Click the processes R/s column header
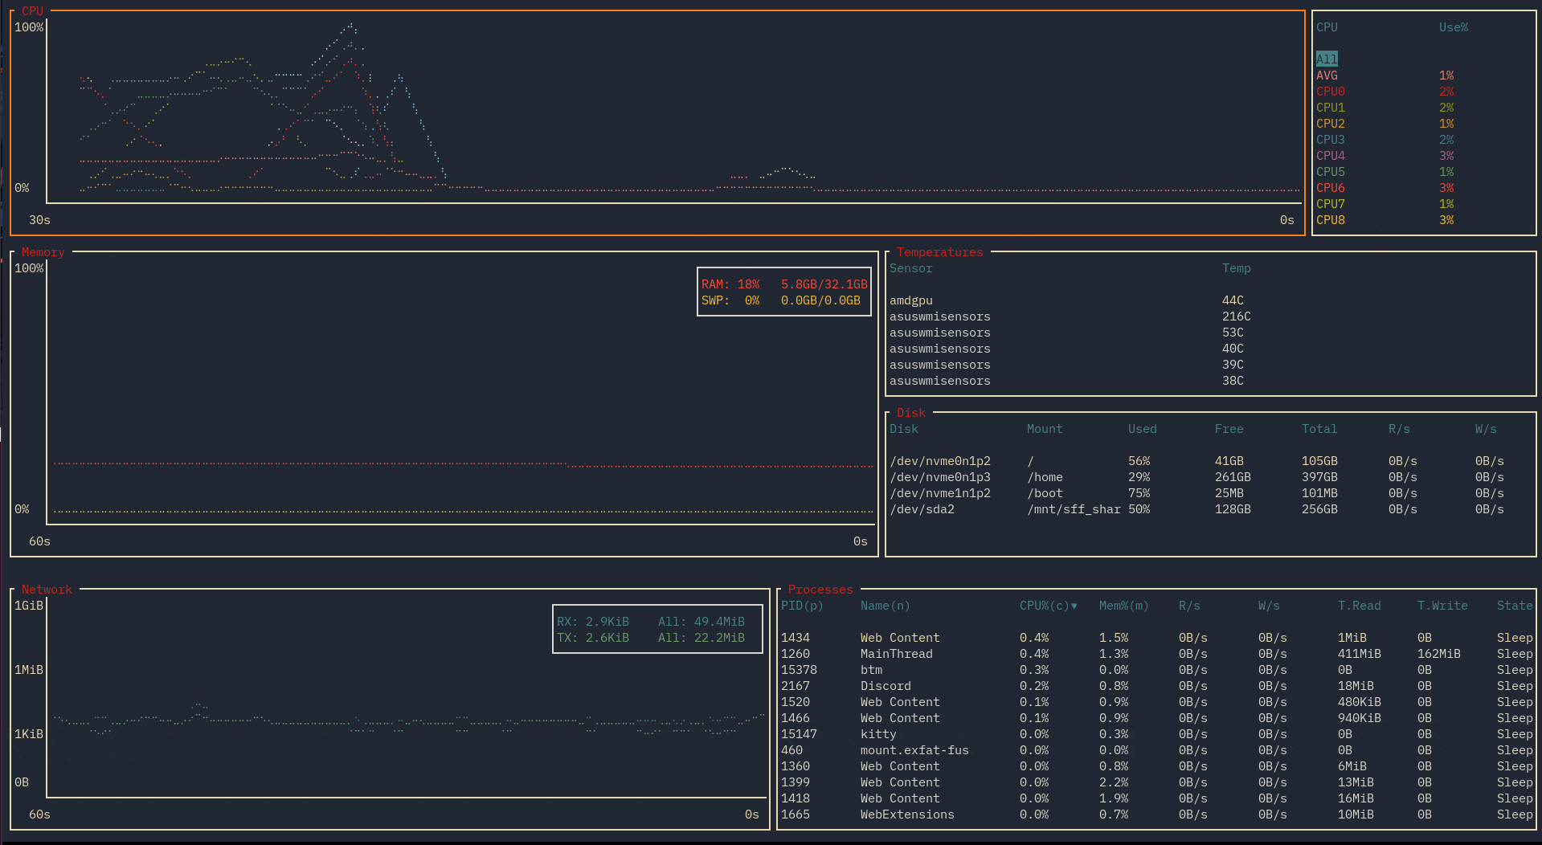This screenshot has width=1542, height=845. pyautogui.click(x=1189, y=606)
